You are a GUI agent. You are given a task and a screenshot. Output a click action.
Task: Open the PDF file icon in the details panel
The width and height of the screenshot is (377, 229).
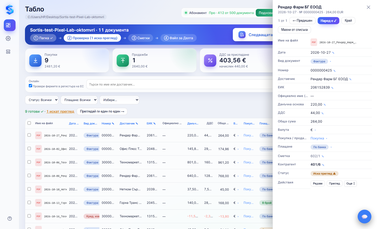(314, 42)
